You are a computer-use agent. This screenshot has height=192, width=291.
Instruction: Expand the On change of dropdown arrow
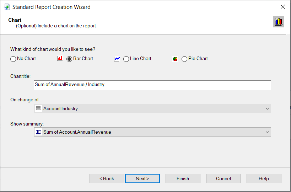(267, 108)
